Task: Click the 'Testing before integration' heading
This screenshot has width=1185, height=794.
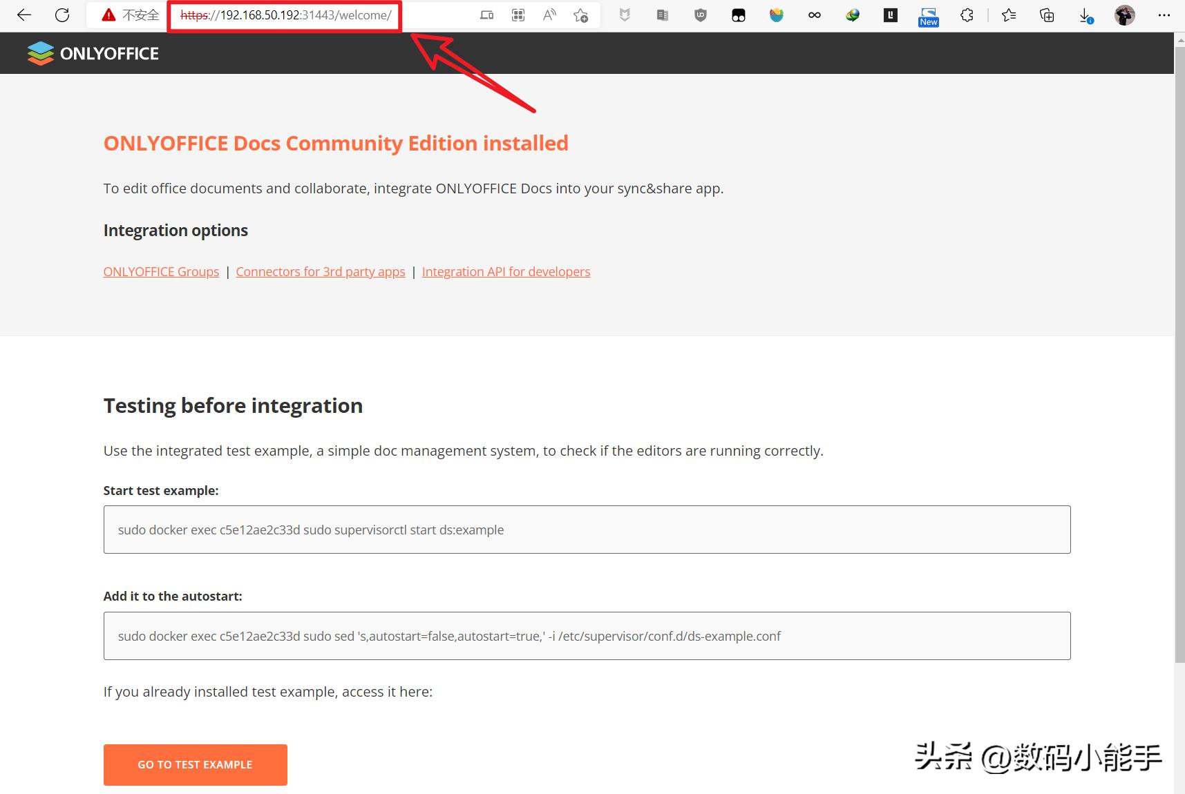Action: click(x=233, y=406)
